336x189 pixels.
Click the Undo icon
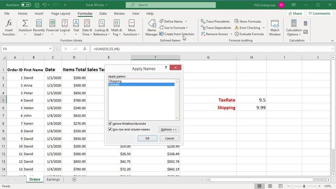pos(44,5)
